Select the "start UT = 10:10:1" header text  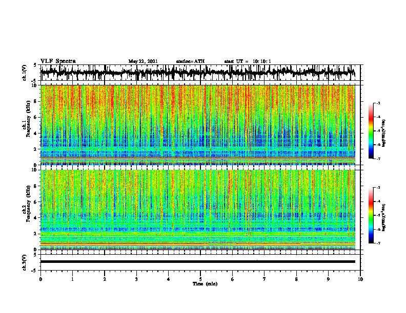(x=248, y=61)
